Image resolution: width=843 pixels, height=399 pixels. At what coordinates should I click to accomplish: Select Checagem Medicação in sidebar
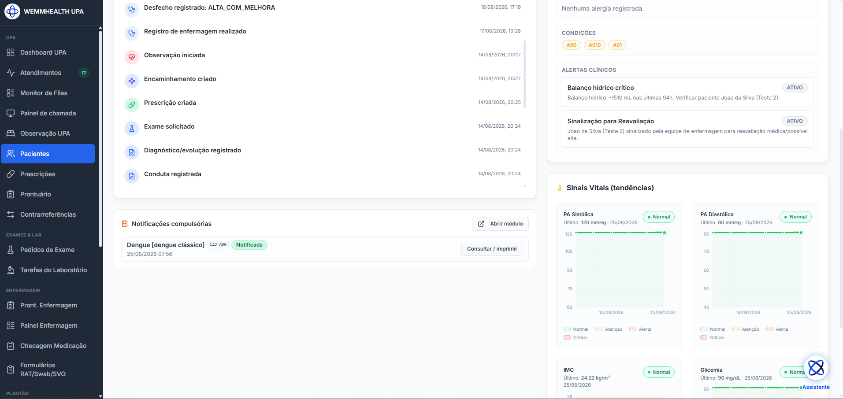click(x=48, y=346)
